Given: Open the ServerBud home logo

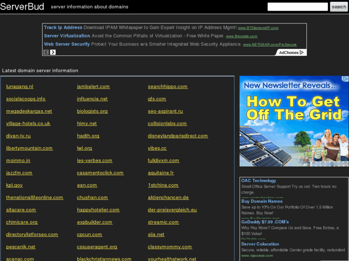Looking at the screenshot, I should coord(22,6).
